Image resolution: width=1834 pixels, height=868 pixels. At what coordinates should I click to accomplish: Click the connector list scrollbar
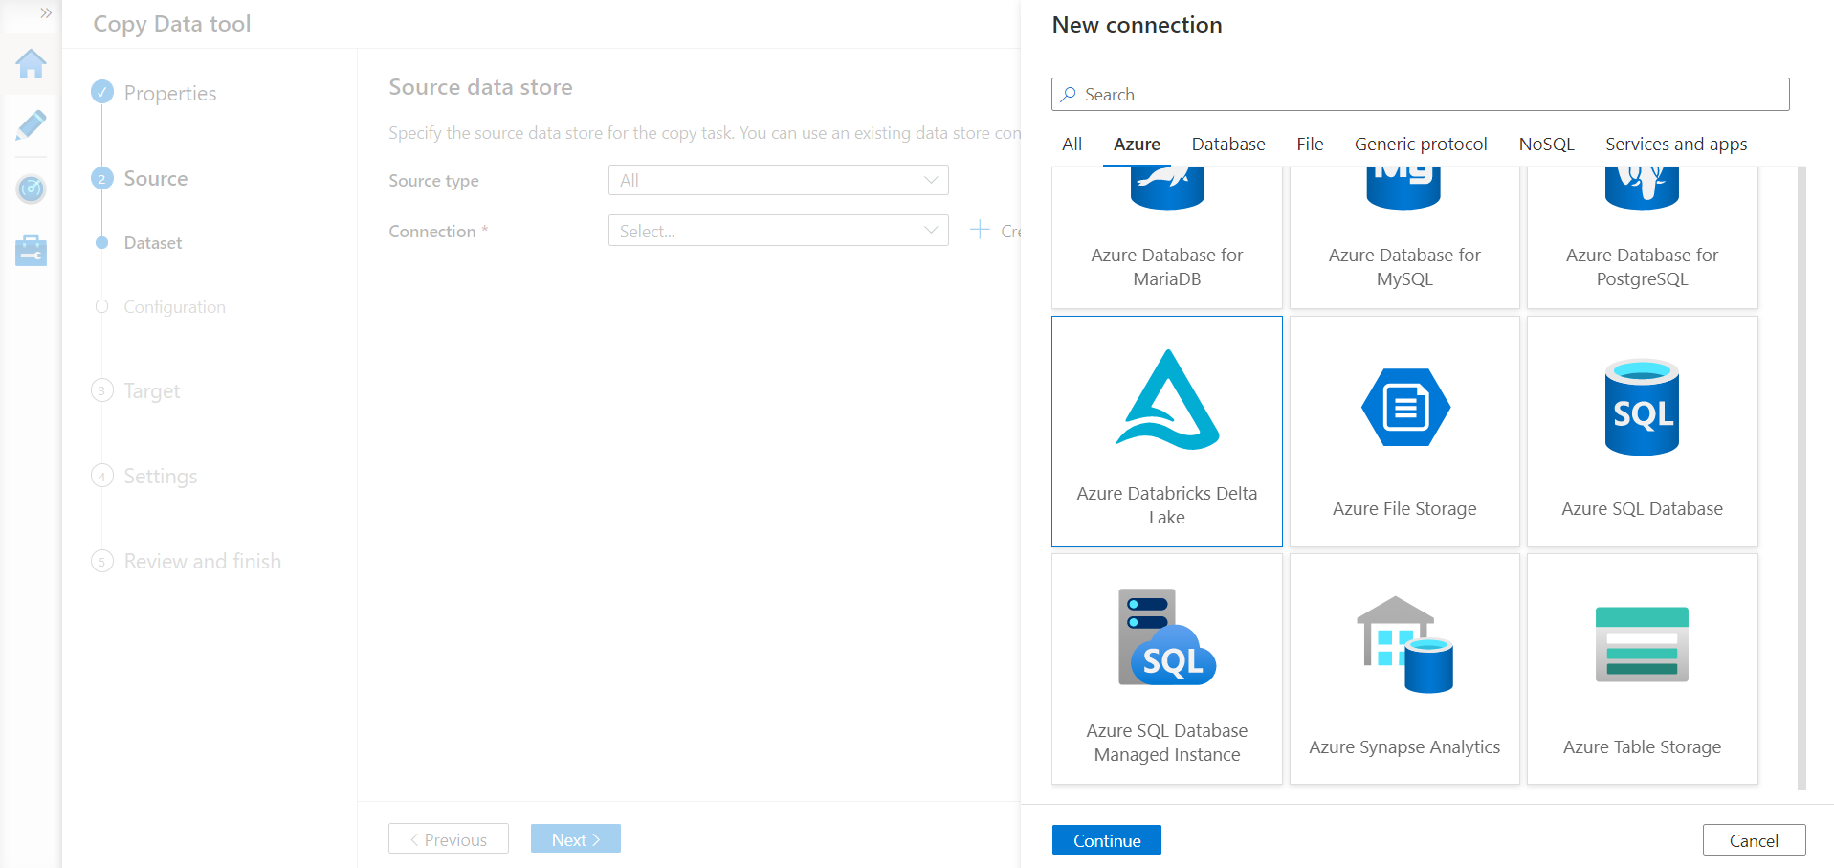tap(1801, 479)
